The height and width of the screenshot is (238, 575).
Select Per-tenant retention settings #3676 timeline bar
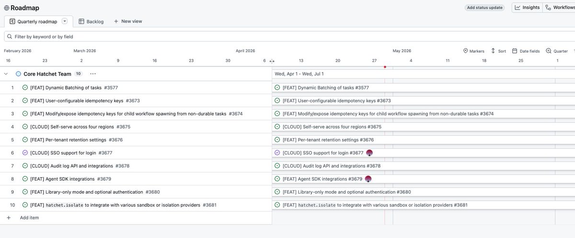(x=424, y=140)
